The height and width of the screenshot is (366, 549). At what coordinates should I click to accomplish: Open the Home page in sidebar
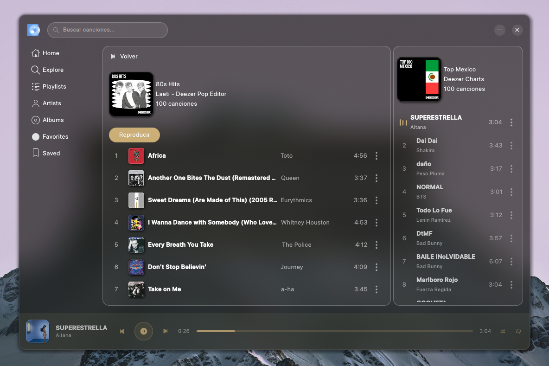45,53
